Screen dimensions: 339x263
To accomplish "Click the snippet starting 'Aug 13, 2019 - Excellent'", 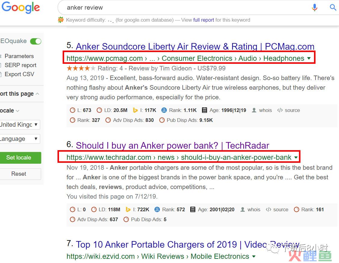I will pyautogui.click(x=201, y=88).
